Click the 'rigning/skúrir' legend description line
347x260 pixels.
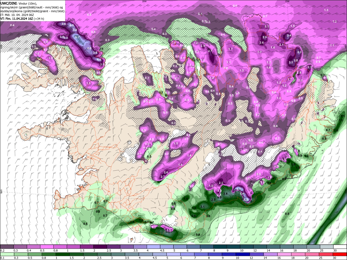point(32,7)
